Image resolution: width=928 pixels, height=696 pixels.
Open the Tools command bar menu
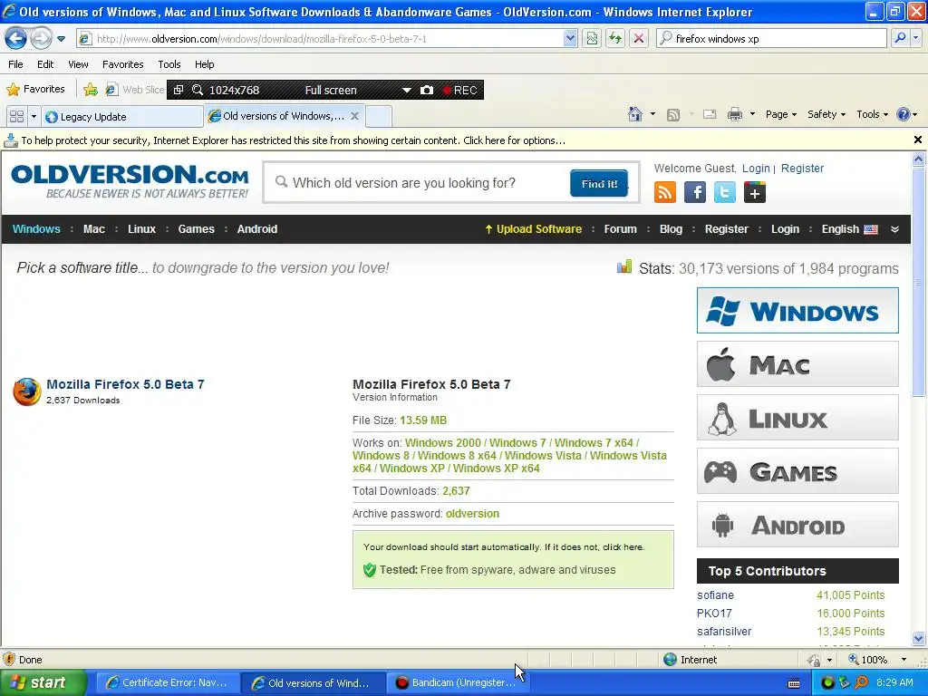coord(872,114)
